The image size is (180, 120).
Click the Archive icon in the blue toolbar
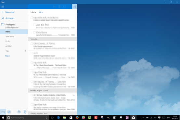(x=54, y=7)
